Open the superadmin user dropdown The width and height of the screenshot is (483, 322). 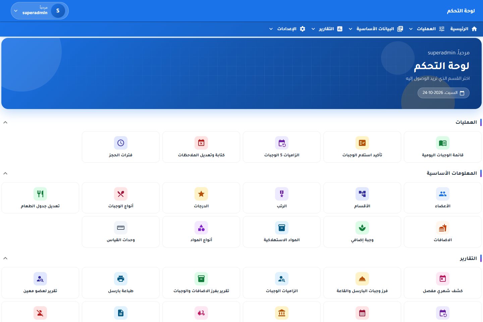point(40,11)
